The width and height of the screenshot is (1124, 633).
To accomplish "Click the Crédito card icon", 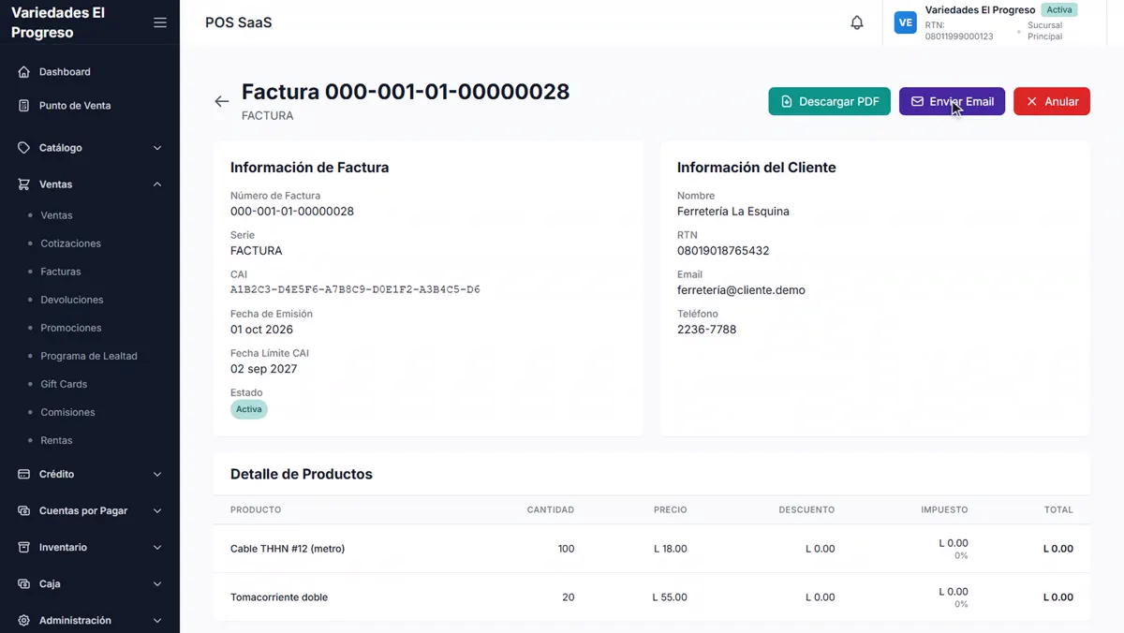I will pyautogui.click(x=24, y=474).
